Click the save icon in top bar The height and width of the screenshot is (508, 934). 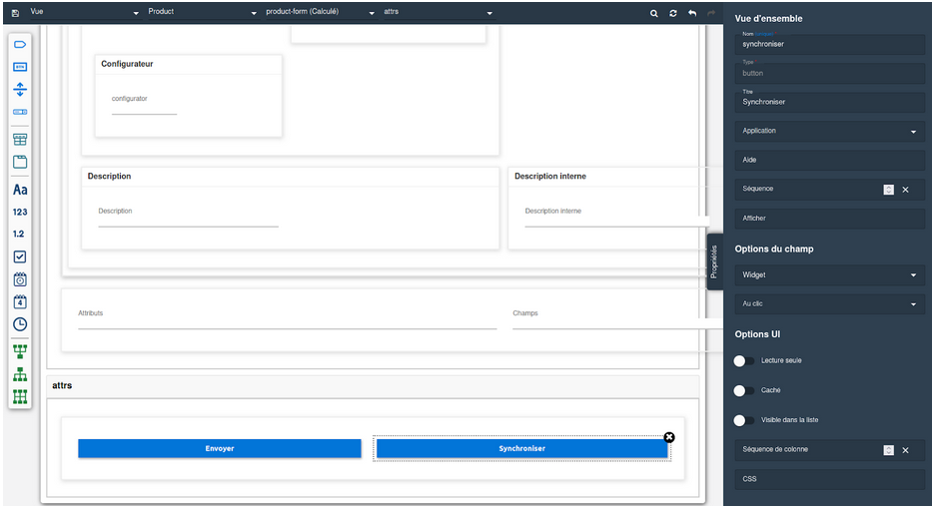click(15, 12)
